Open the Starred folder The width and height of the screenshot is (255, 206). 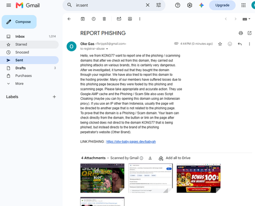[x=30, y=44]
